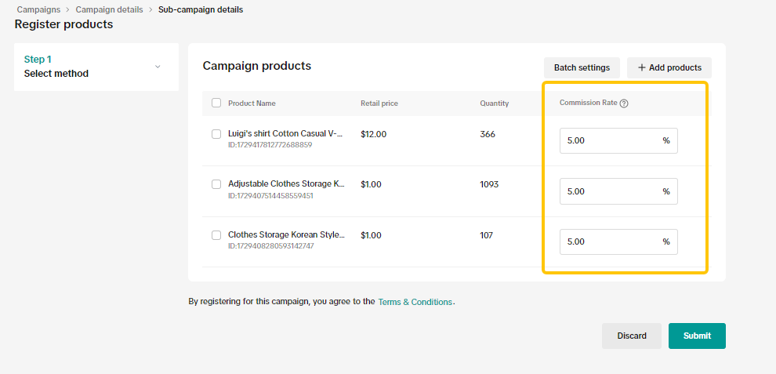
Task: Discard the product registration
Action: pos(631,336)
